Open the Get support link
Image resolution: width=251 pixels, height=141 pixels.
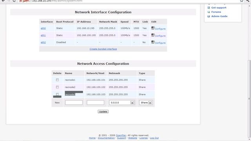point(219,8)
